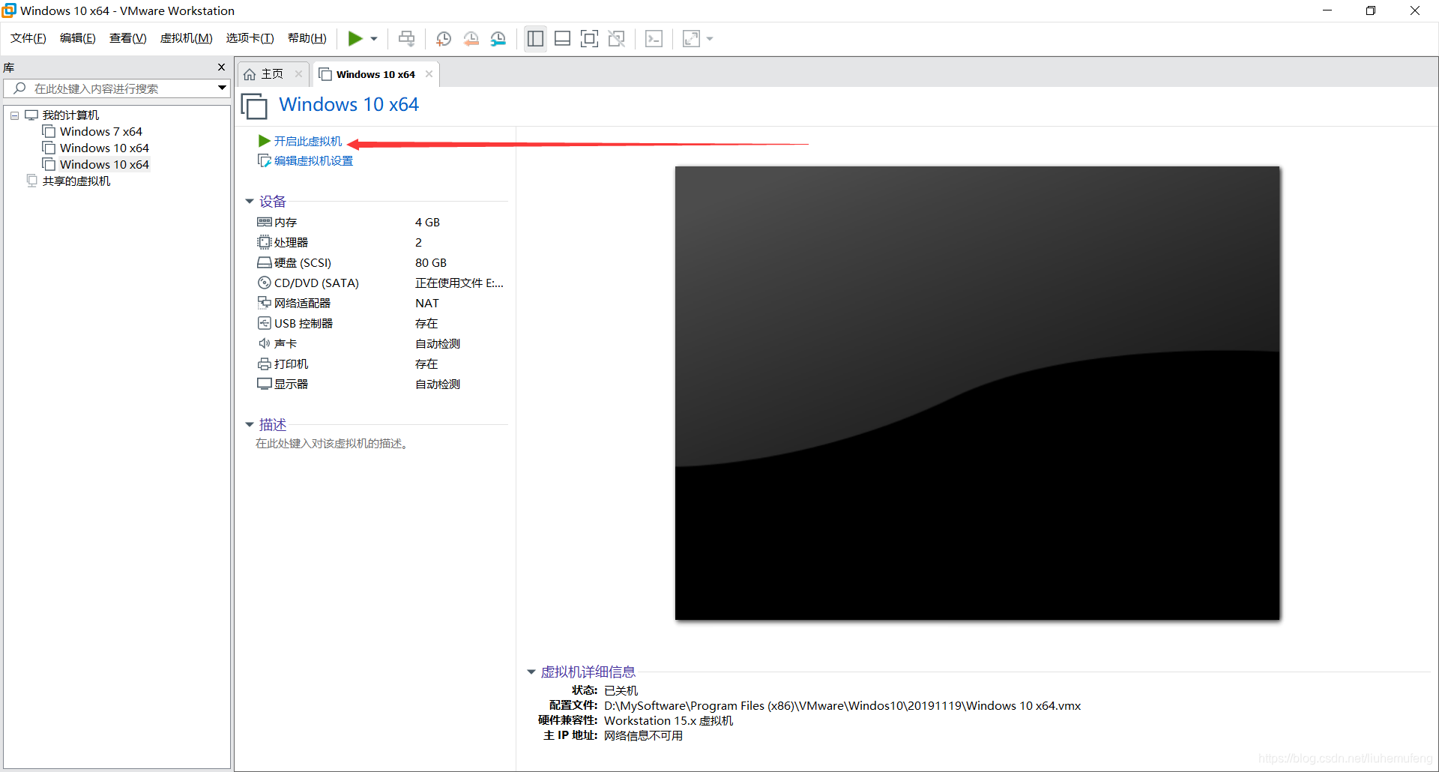Open the 编辑(E) menu
Screen dimensions: 1439x772
click(78, 38)
